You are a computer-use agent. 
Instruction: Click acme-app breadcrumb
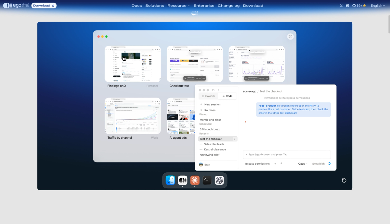pyautogui.click(x=250, y=91)
